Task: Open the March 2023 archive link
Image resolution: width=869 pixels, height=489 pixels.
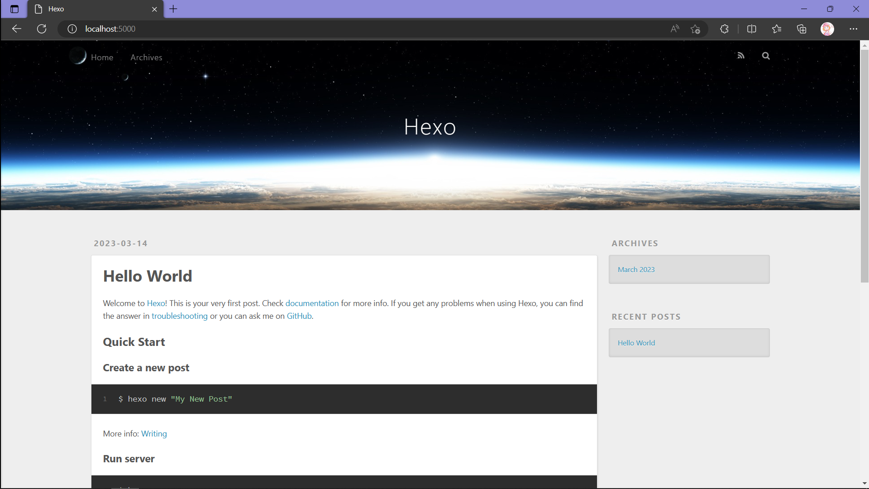Action: [636, 269]
